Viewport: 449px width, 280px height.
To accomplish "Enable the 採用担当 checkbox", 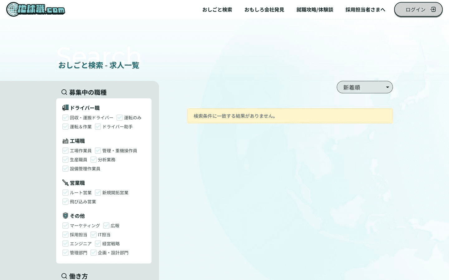I will click(65, 235).
